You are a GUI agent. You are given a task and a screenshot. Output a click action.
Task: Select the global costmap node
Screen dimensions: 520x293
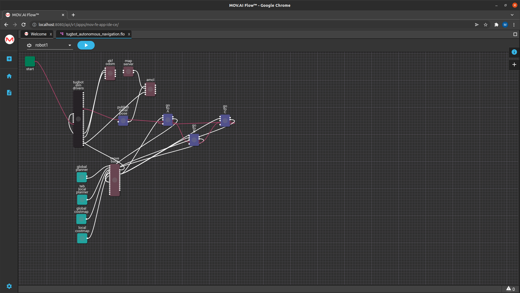click(x=81, y=219)
